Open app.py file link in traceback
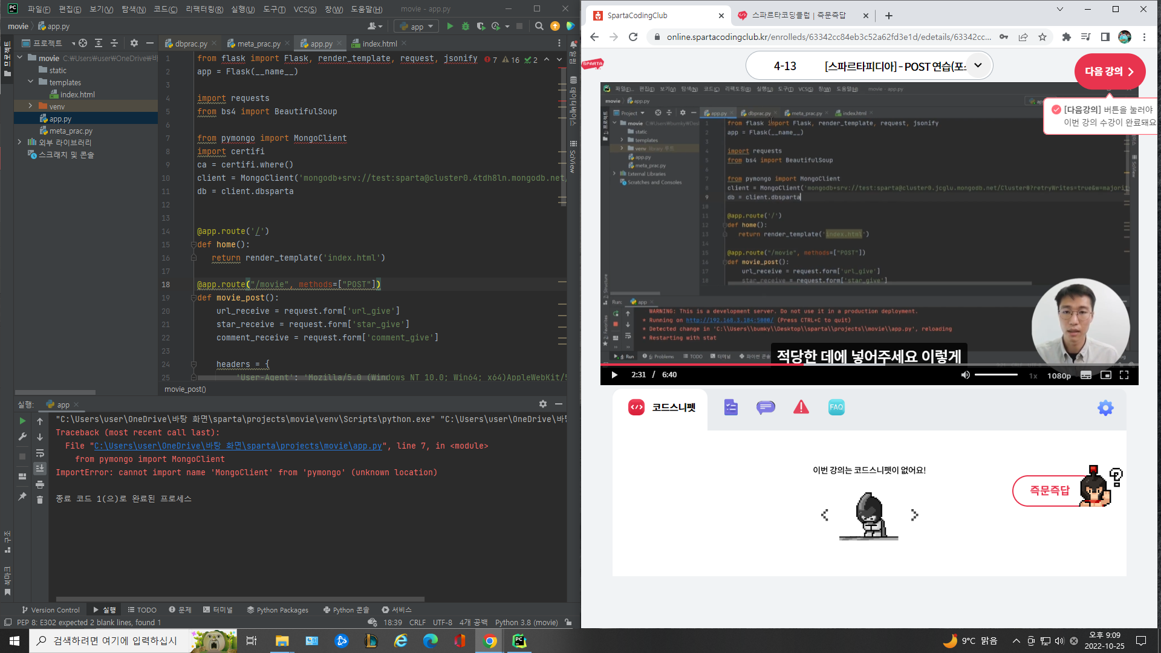Viewport: 1161px width, 653px height. tap(238, 446)
